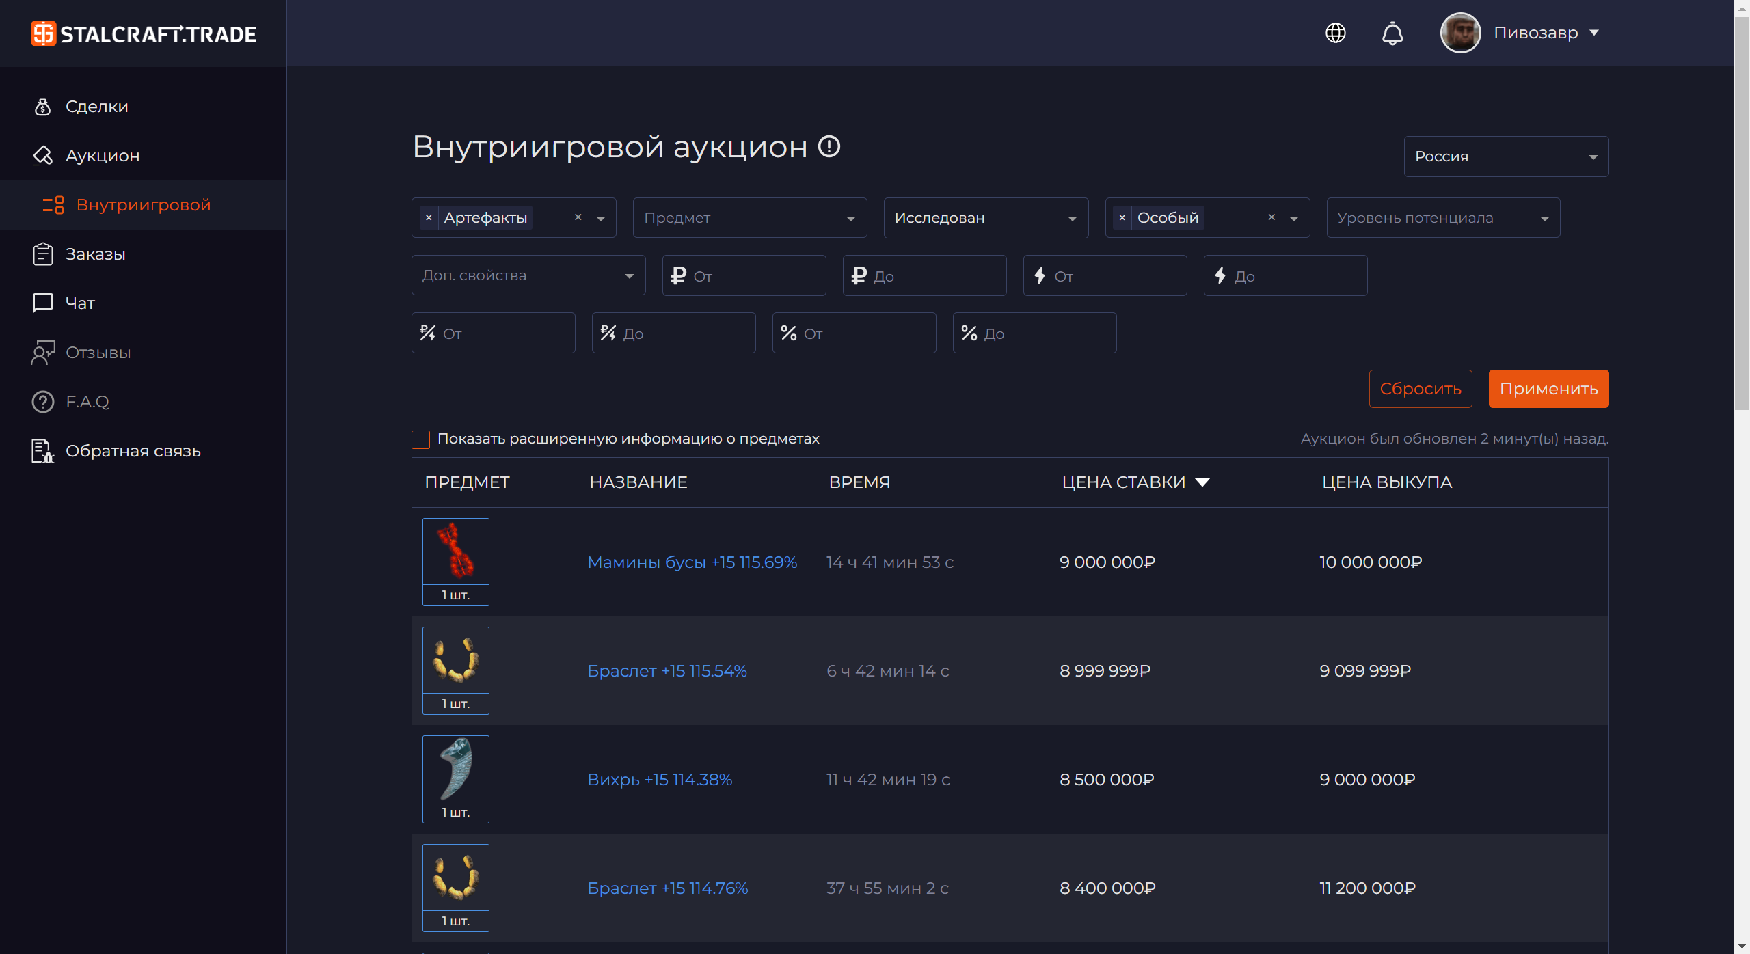Open the Россия region dropdown
Viewport: 1750px width, 954px height.
1506,156
